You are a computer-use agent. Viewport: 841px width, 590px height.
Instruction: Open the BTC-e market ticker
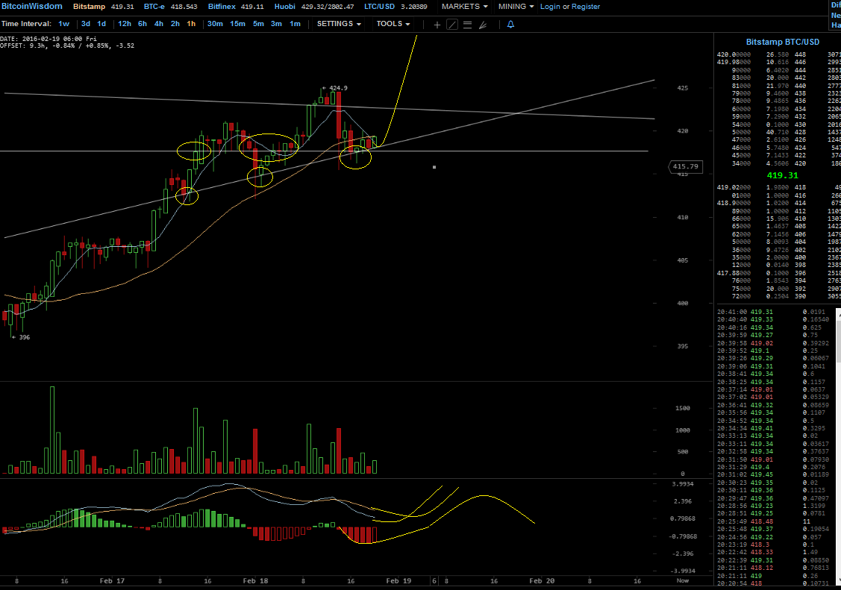[x=171, y=7]
